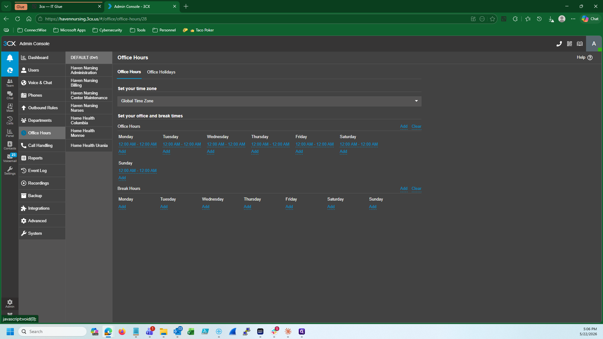Image resolution: width=603 pixels, height=339 pixels.
Task: Click the Help question mark icon
Action: pos(590,58)
